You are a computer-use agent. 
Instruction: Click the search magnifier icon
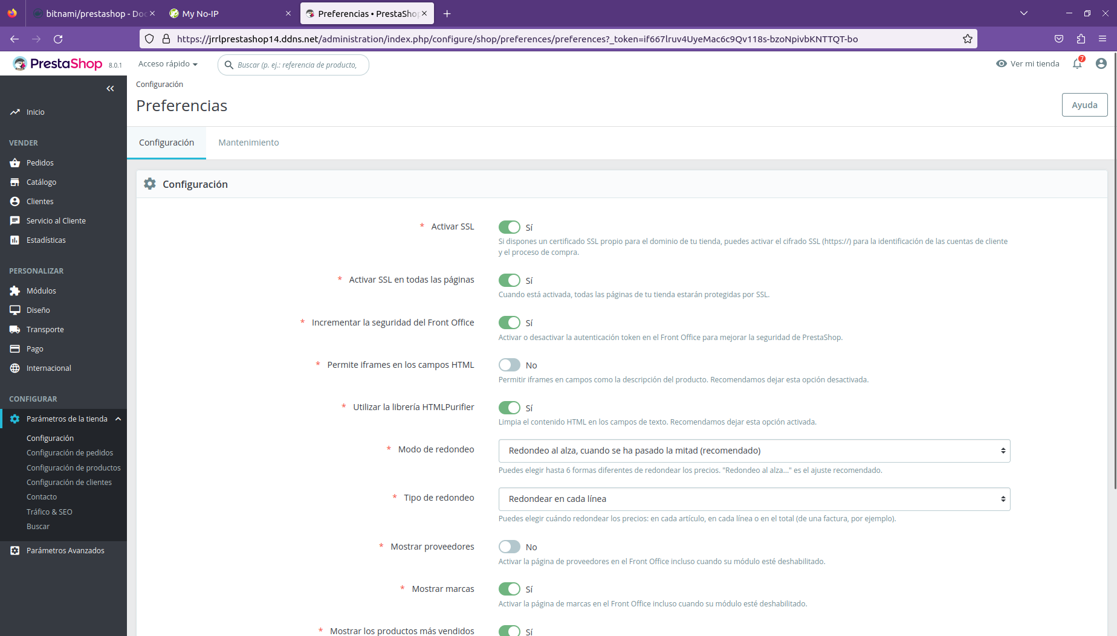pyautogui.click(x=229, y=65)
